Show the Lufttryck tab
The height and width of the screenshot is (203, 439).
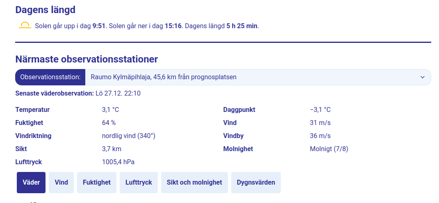(x=139, y=182)
